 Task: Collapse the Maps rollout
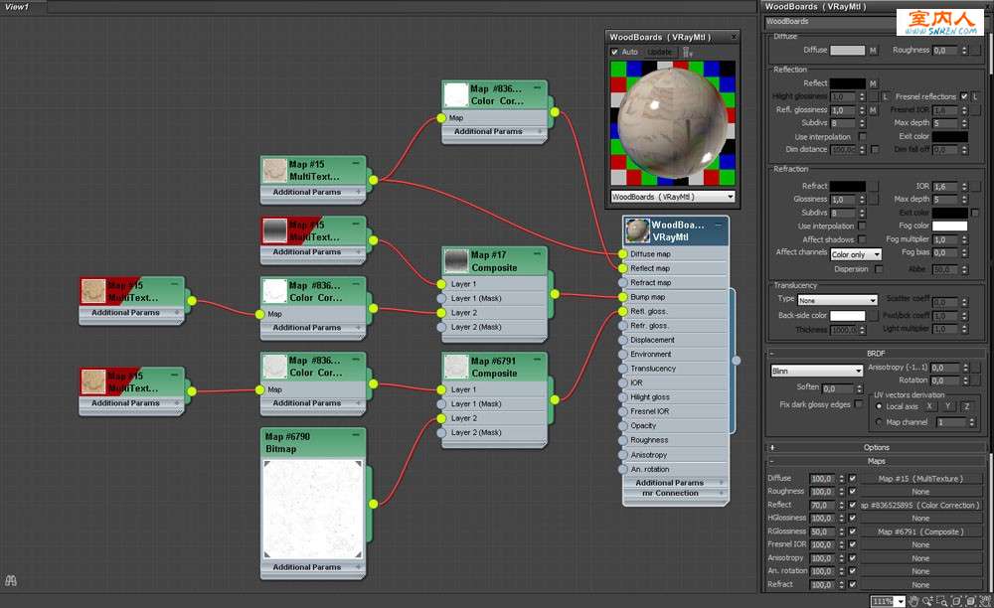(x=876, y=461)
